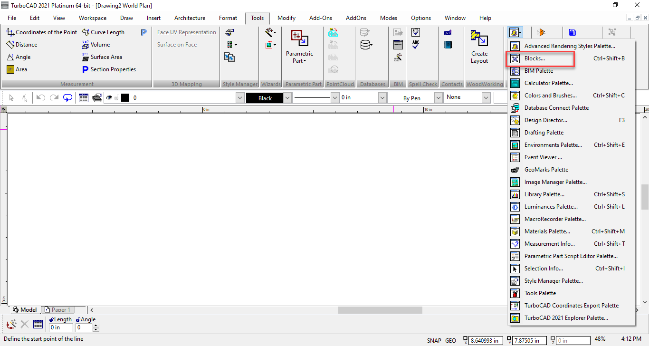Click the Length input field

(x=61, y=327)
